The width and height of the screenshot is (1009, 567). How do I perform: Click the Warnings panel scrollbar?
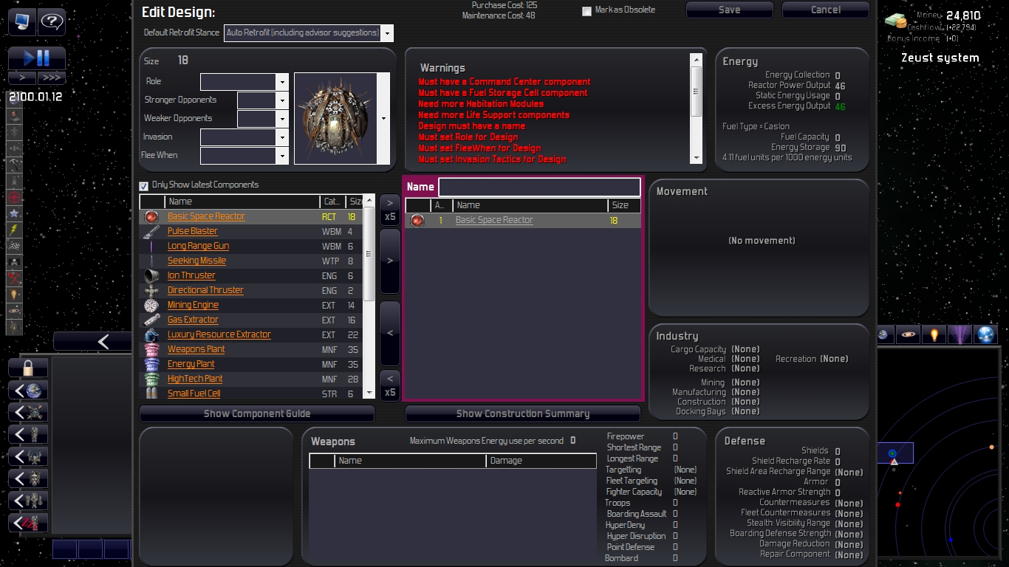point(696,108)
